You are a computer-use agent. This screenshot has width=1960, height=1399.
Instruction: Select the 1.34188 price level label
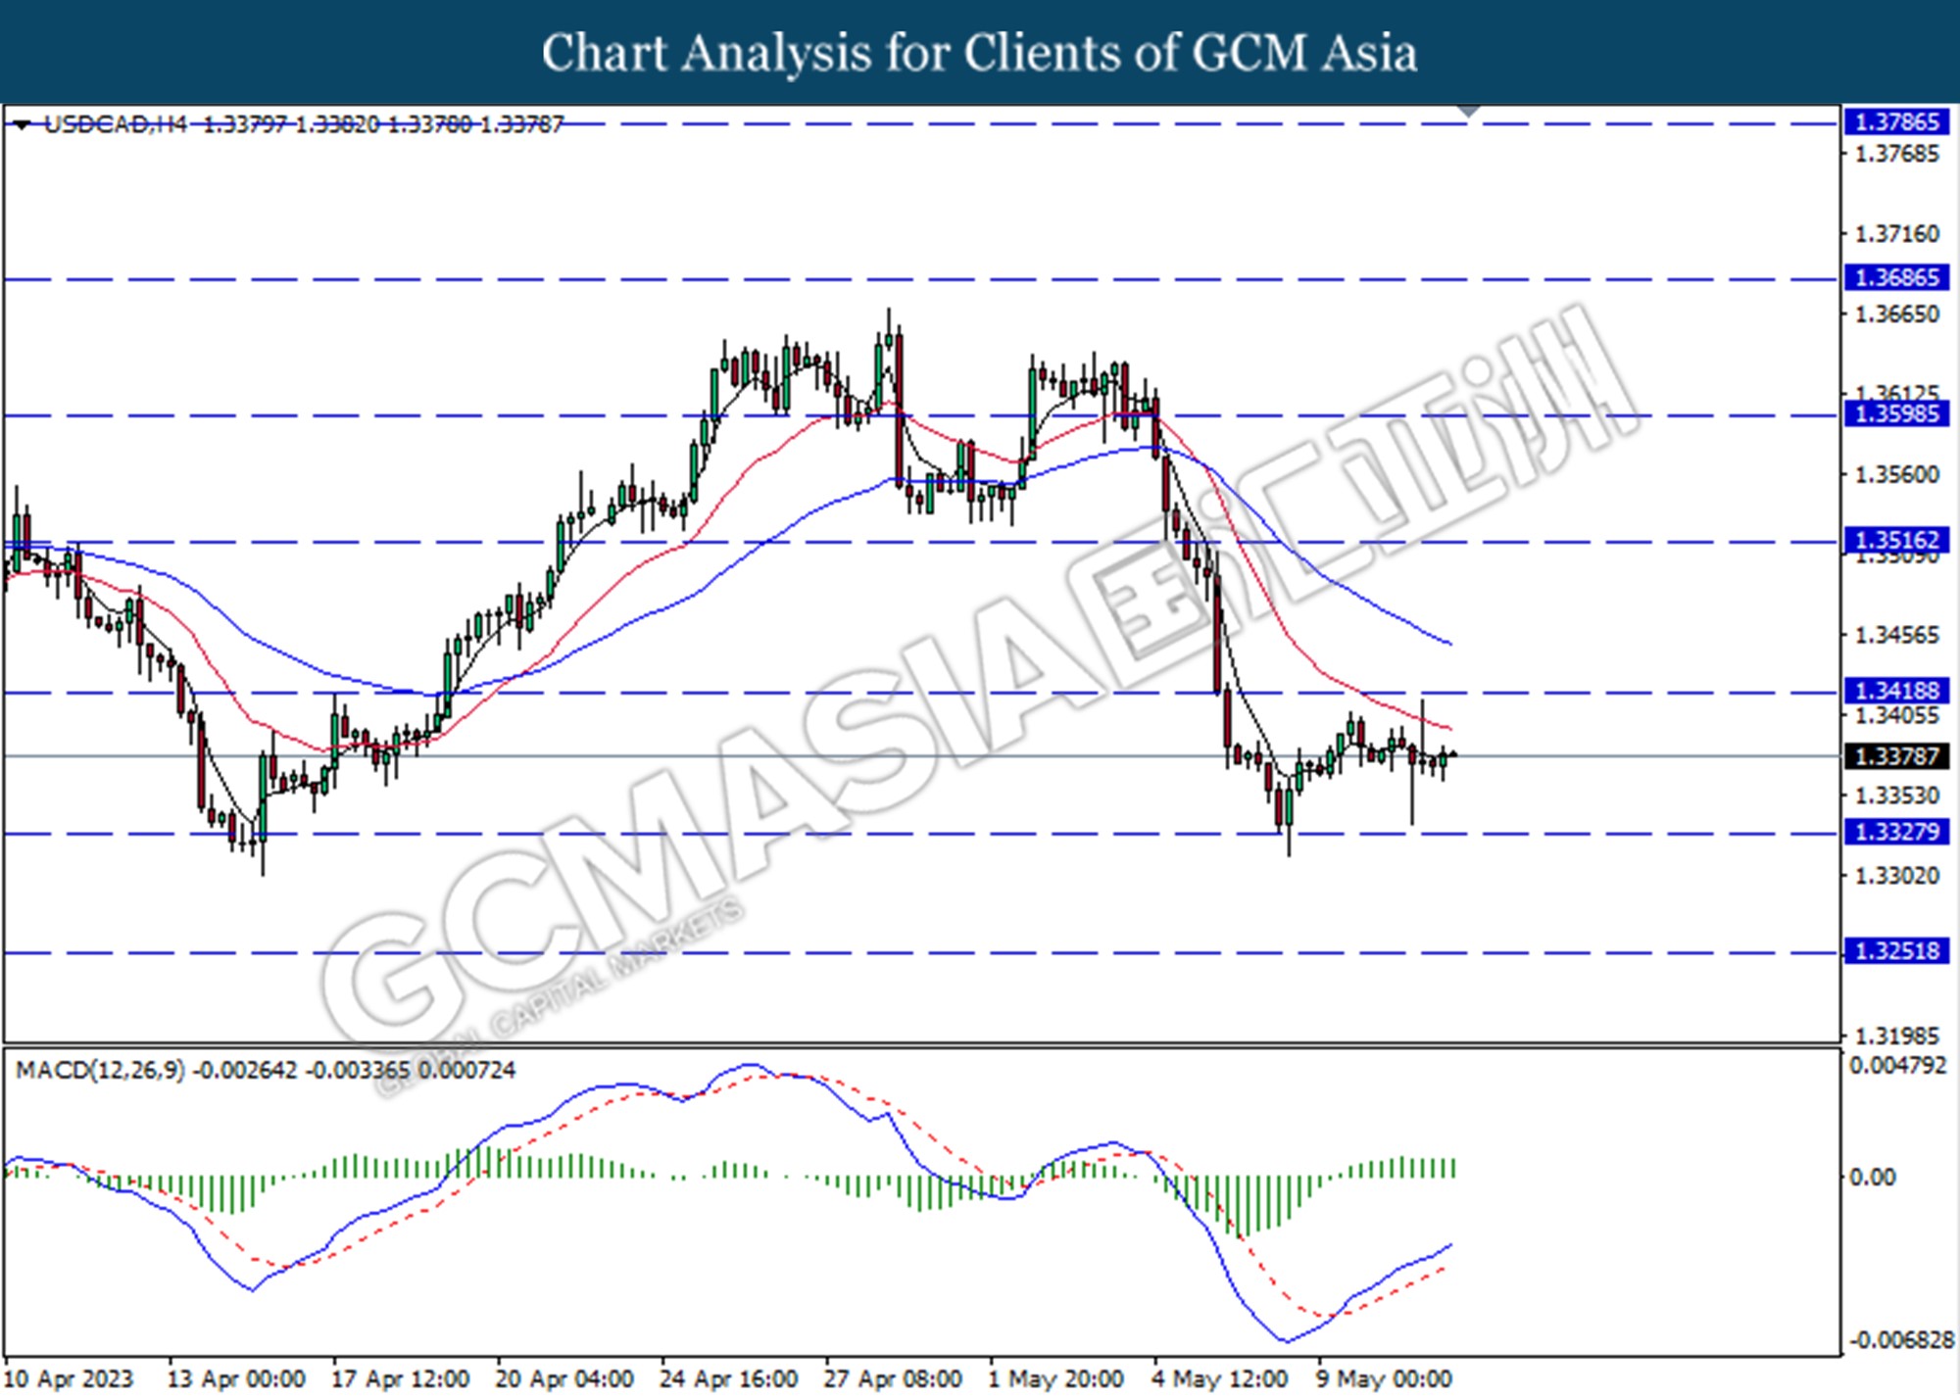[1896, 692]
